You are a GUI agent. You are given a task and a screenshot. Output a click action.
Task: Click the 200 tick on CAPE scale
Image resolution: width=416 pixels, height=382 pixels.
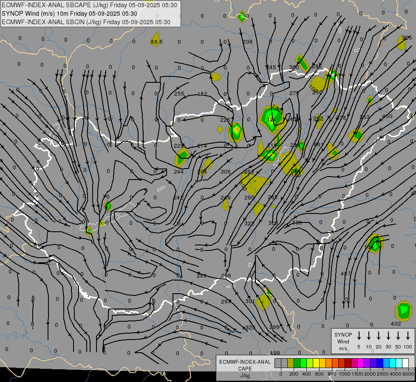[x=294, y=374]
